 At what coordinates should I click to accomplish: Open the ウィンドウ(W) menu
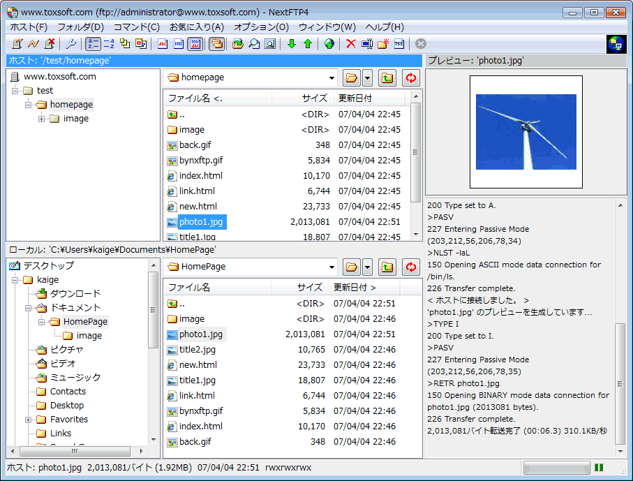327,27
